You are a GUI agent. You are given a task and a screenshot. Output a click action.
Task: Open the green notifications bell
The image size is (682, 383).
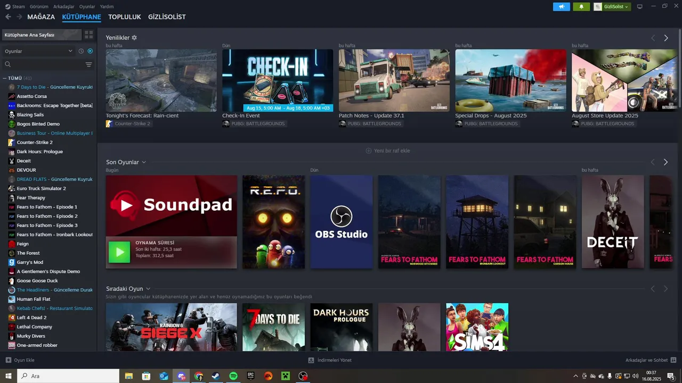pos(581,6)
